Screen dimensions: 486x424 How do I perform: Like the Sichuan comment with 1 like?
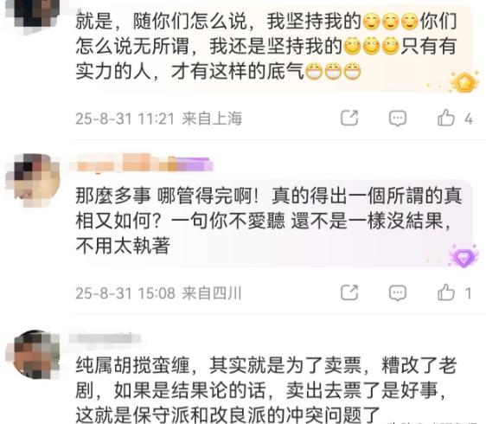click(x=446, y=292)
